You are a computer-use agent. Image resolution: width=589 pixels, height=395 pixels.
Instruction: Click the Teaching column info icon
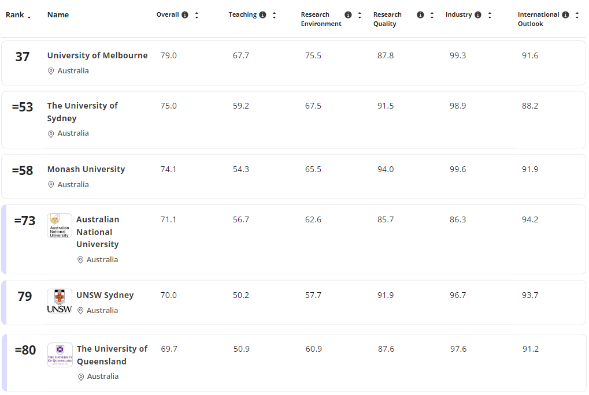point(262,15)
